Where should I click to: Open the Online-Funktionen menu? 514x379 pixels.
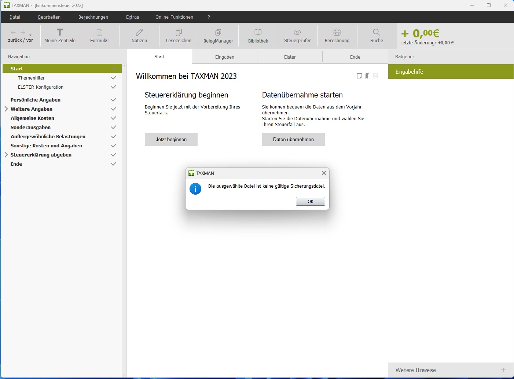(x=174, y=17)
